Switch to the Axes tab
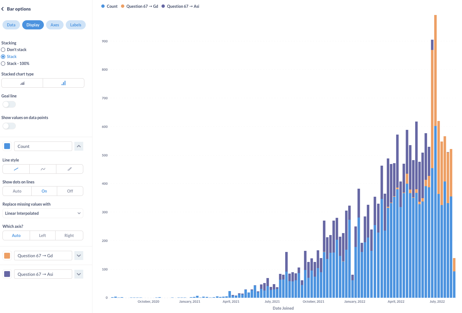The height and width of the screenshot is (313, 462). (x=55, y=25)
